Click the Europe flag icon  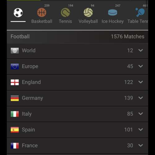point(15,66)
